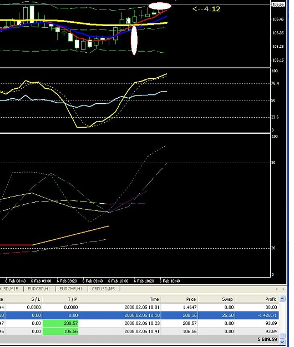Click the 23.6 indicator level label
The height and width of the screenshot is (347, 294).
(x=275, y=117)
